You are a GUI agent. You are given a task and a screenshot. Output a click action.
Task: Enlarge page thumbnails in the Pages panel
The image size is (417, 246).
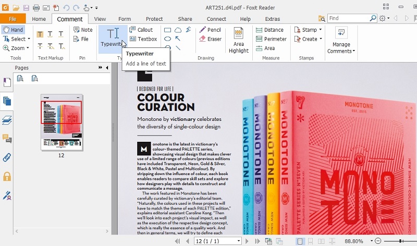[x=20, y=78]
